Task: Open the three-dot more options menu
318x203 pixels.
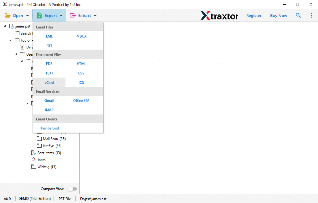Action: coord(311,16)
